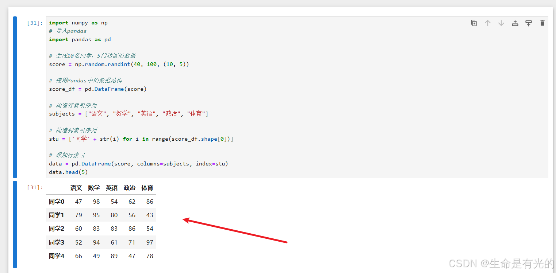
Task: Click the column header 语文
Action: pyautogui.click(x=76, y=188)
